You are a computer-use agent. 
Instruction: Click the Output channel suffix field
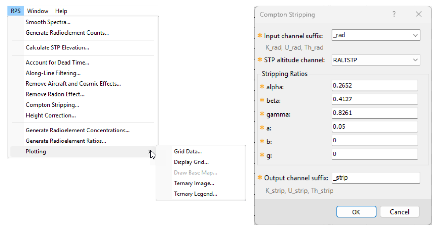click(x=375, y=178)
